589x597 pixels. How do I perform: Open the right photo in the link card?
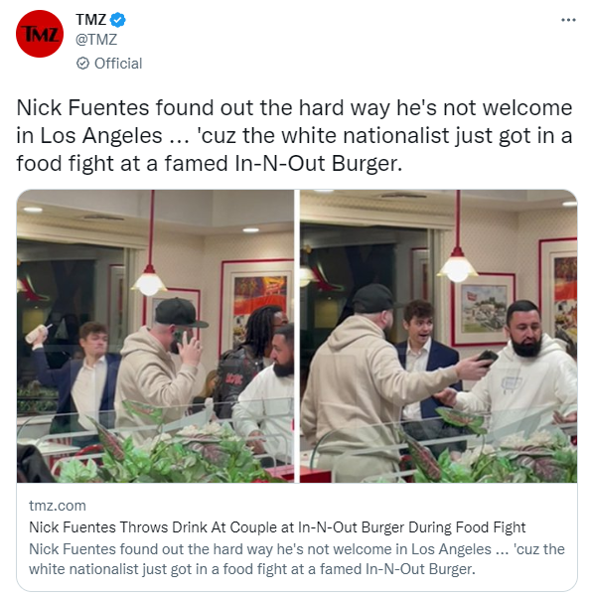coord(438,336)
